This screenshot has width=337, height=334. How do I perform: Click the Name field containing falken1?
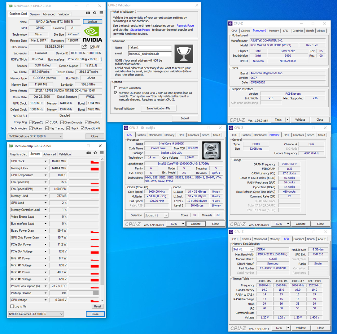click(150, 47)
